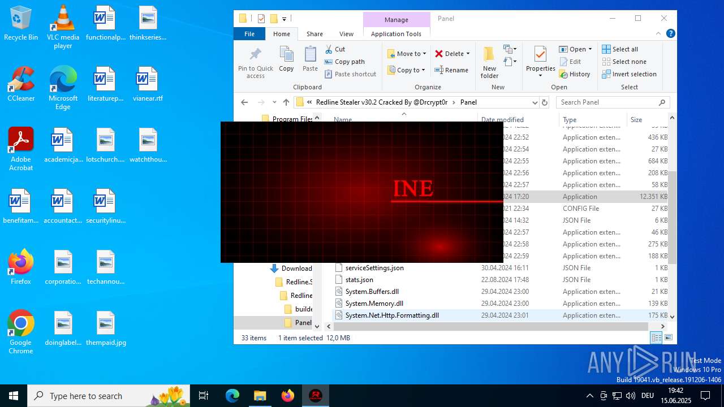Click the file list vertical scrollbar

click(672, 217)
